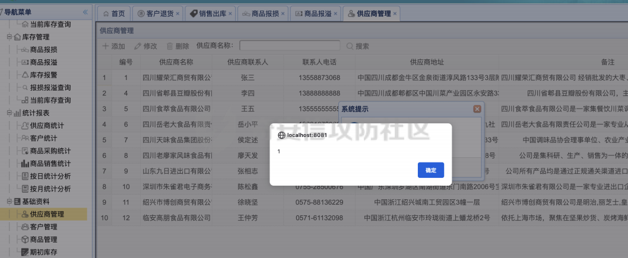Click the 统计报表 bar chart icon
The width and height of the screenshot is (628, 258).
[17, 113]
